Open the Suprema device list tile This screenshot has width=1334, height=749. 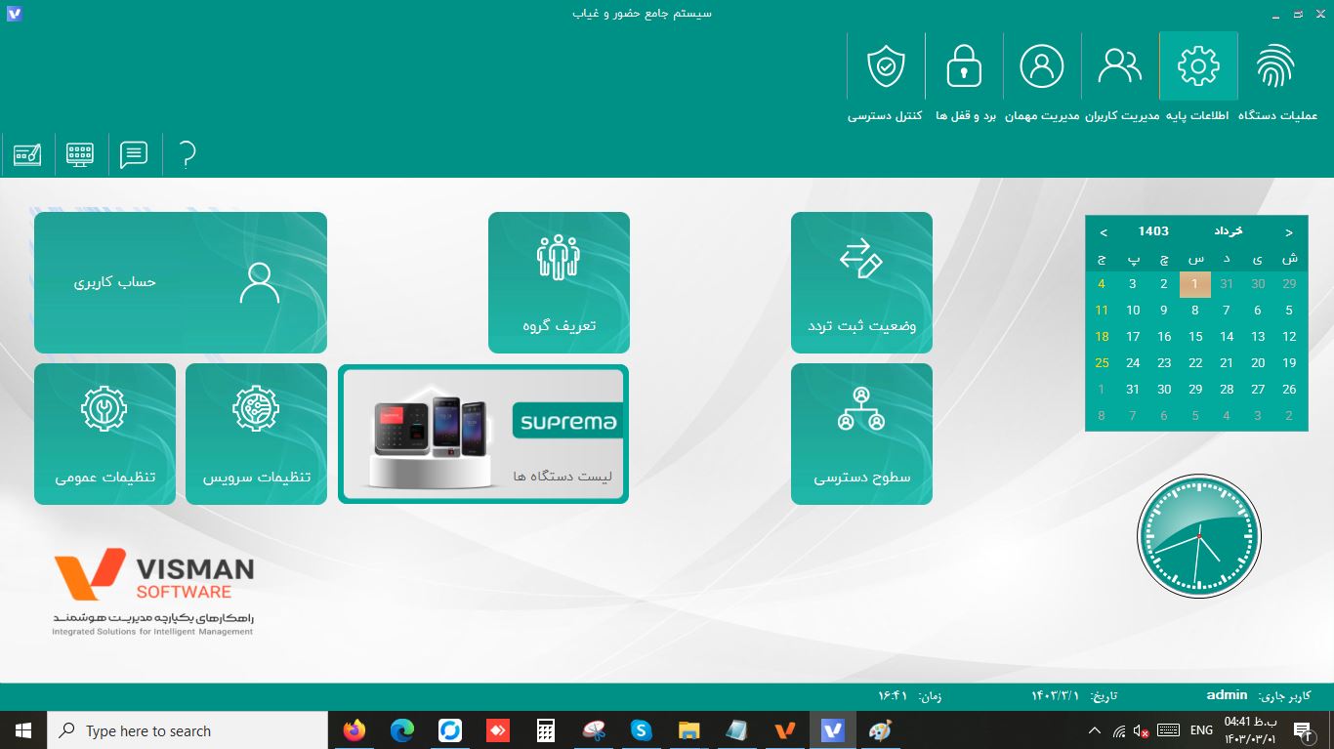coord(483,434)
